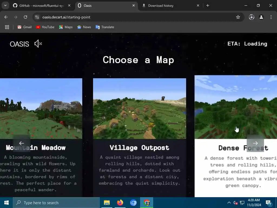
Task: Open the Chrome profile icon
Action: (261, 17)
